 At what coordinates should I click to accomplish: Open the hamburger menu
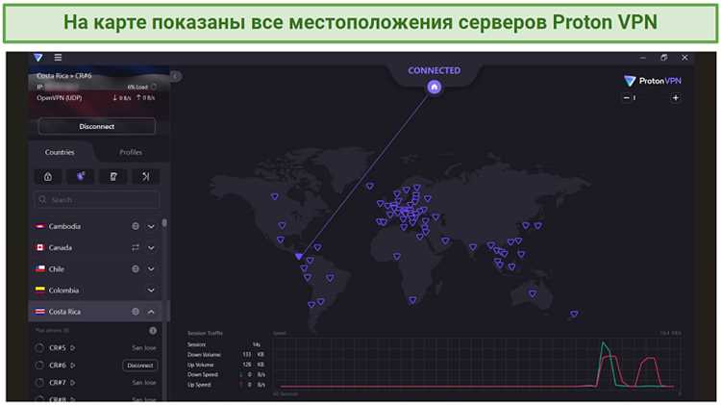[58, 58]
